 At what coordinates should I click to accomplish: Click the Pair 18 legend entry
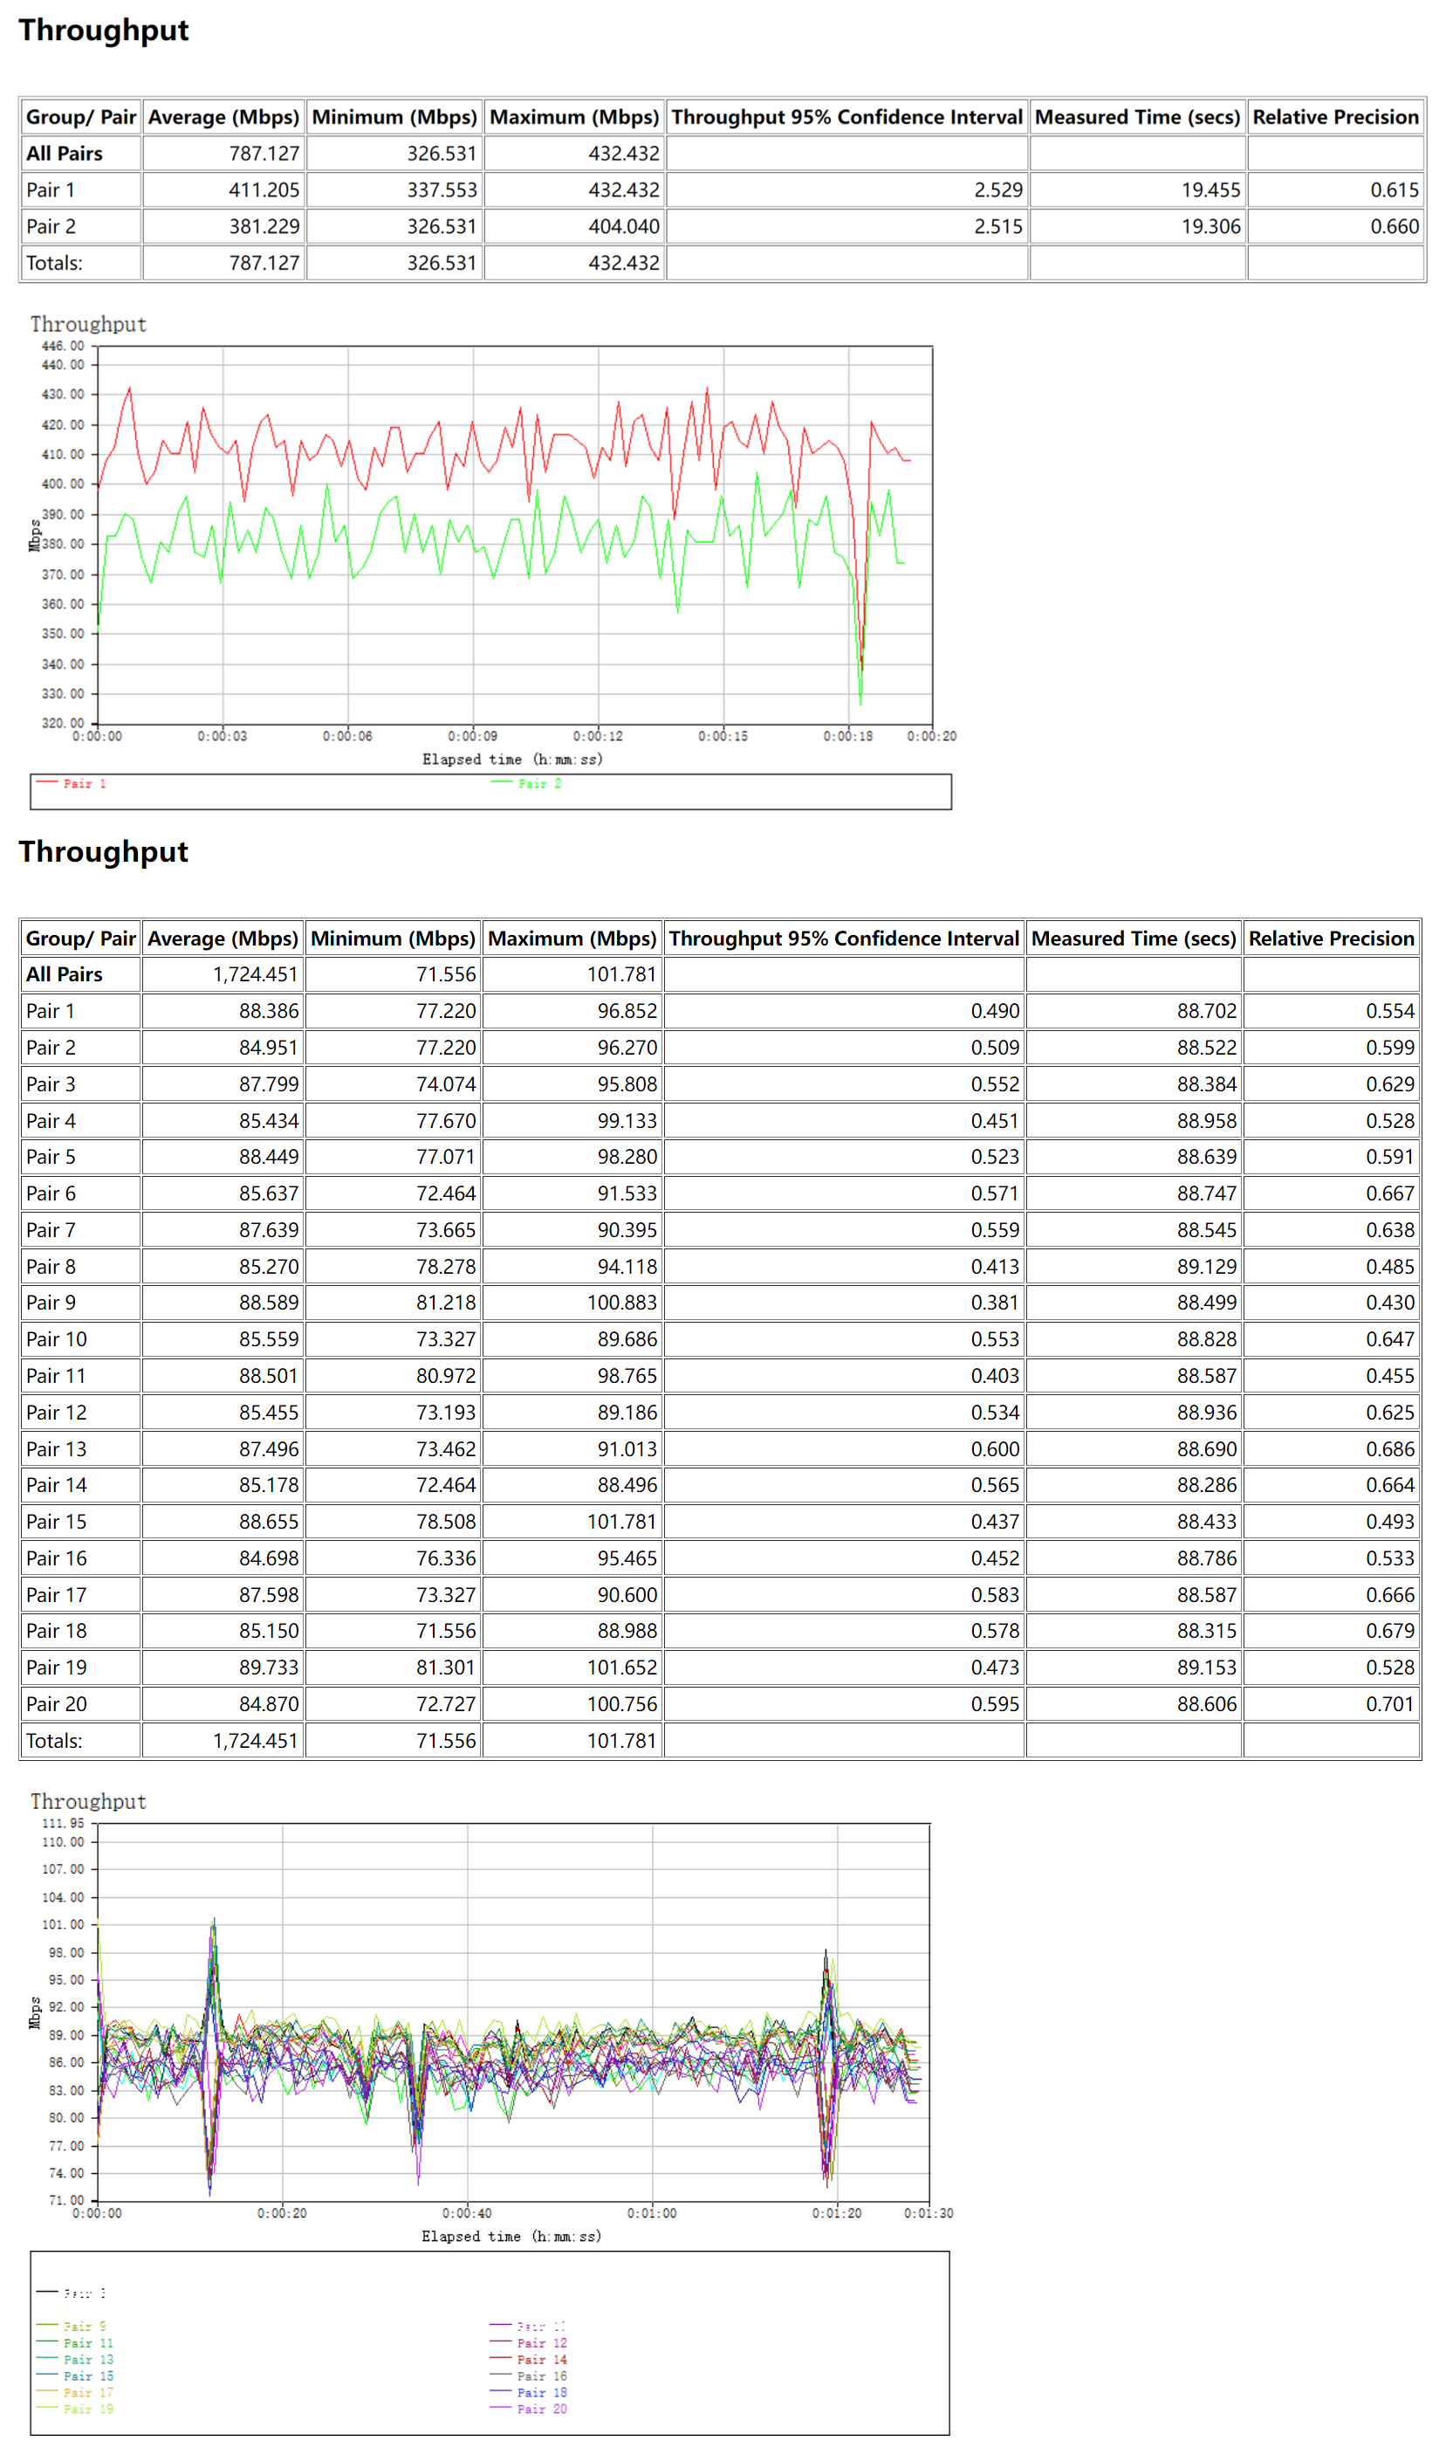pos(528,2393)
